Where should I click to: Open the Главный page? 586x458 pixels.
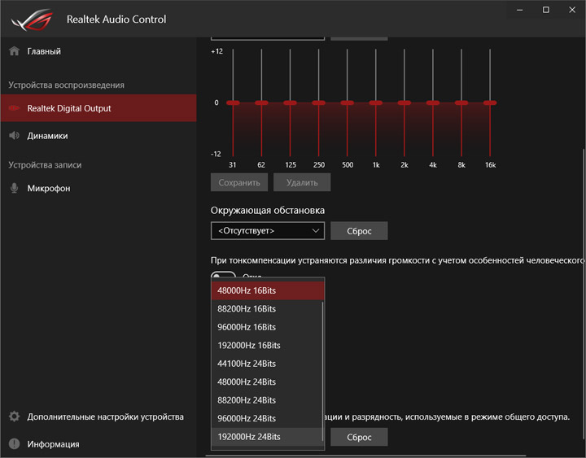pos(44,51)
